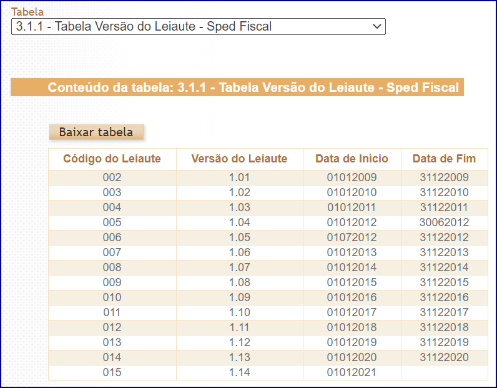The width and height of the screenshot is (497, 388).
Task: Select start date 01012019
Action: (352, 342)
